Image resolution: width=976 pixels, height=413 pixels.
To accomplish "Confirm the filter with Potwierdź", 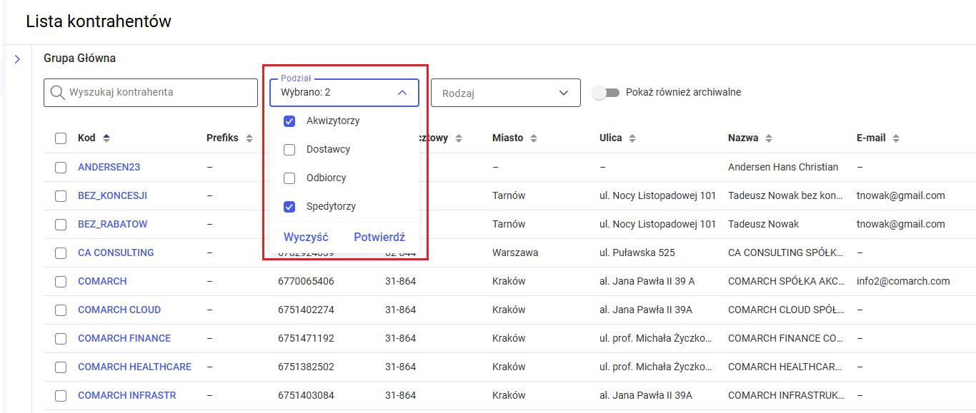I will (379, 238).
